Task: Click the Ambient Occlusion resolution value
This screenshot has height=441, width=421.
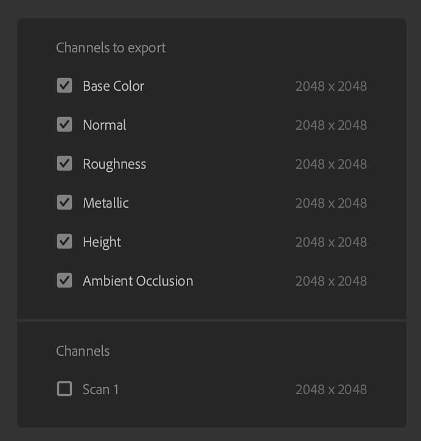Action: click(x=331, y=281)
